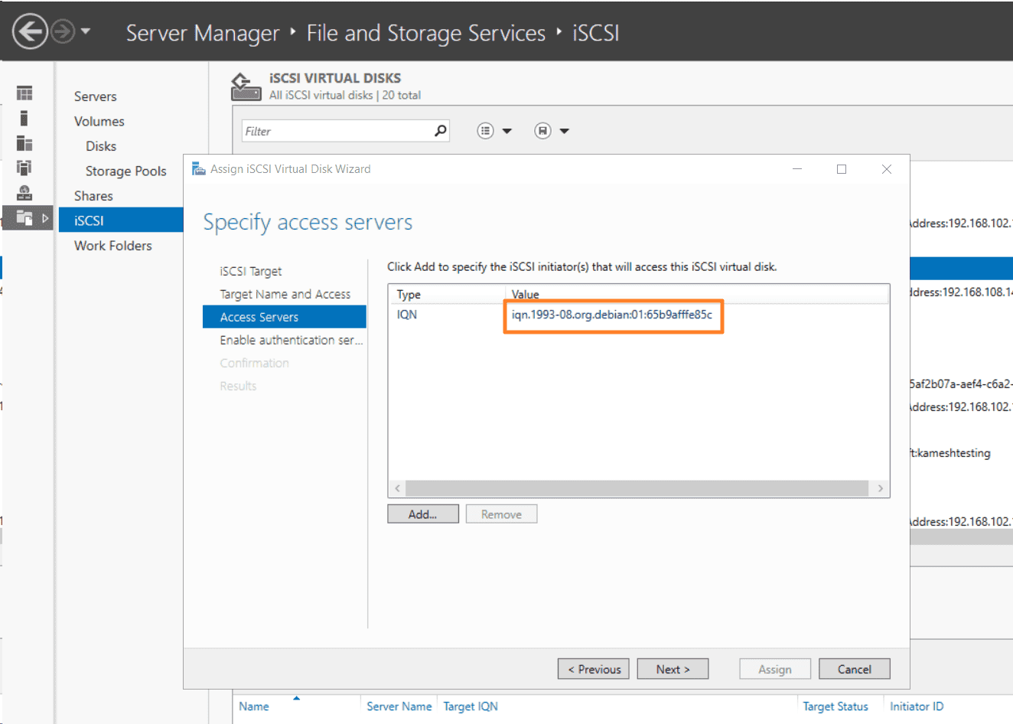Click the fourth server role icon in the left rail

coord(24,168)
